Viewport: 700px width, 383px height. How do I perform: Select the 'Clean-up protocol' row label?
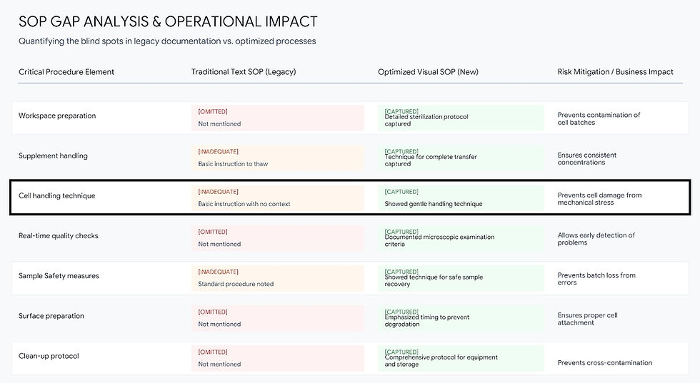click(x=49, y=356)
